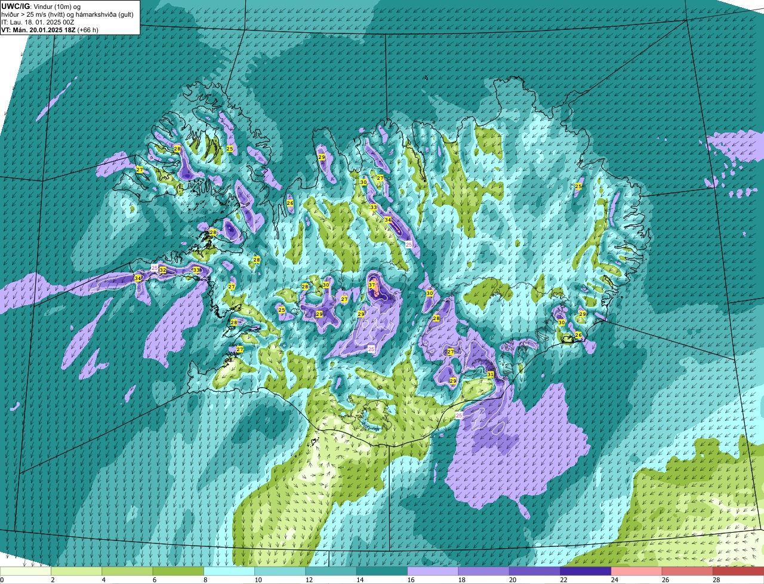
Task: Select the 8–10 m/s light cyan legend swatch
Action: [x=229, y=571]
